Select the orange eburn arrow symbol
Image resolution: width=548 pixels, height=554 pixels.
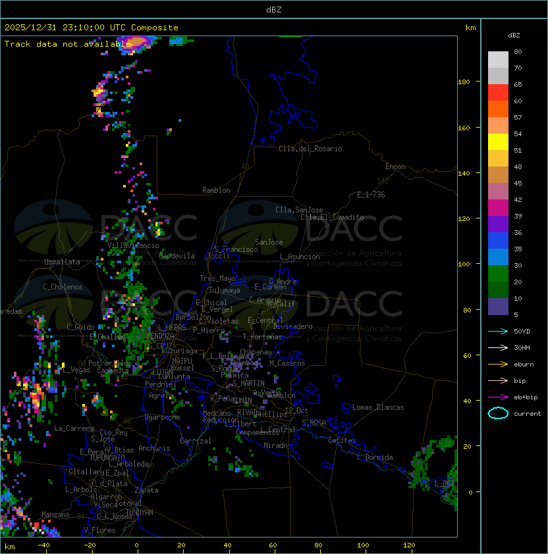pos(498,364)
